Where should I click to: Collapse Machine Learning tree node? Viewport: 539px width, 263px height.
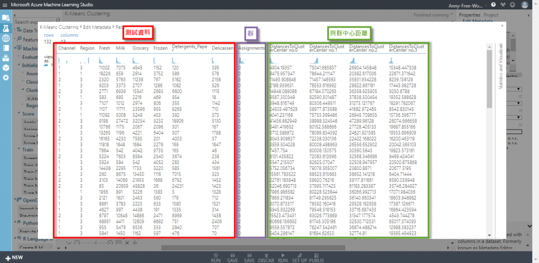click(15, 48)
